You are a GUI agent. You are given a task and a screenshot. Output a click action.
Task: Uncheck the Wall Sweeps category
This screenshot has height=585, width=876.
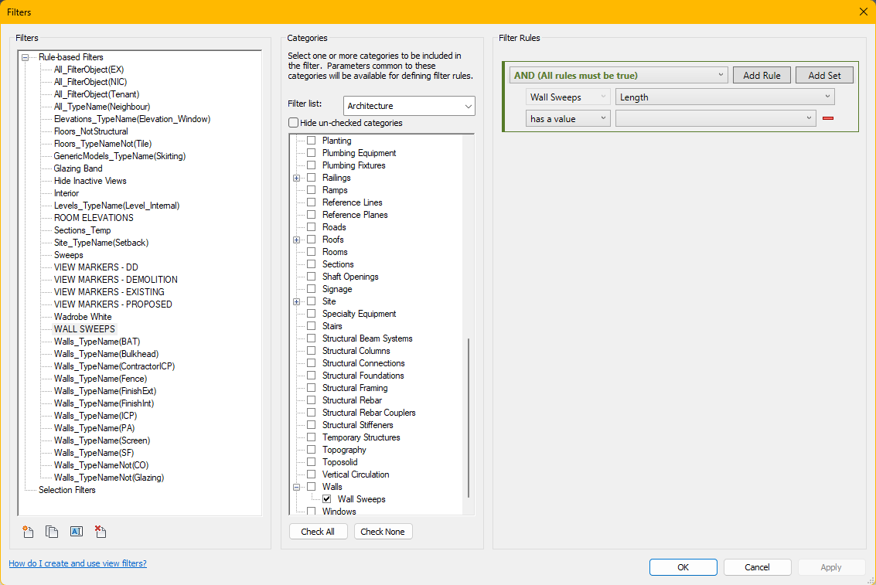click(x=326, y=498)
